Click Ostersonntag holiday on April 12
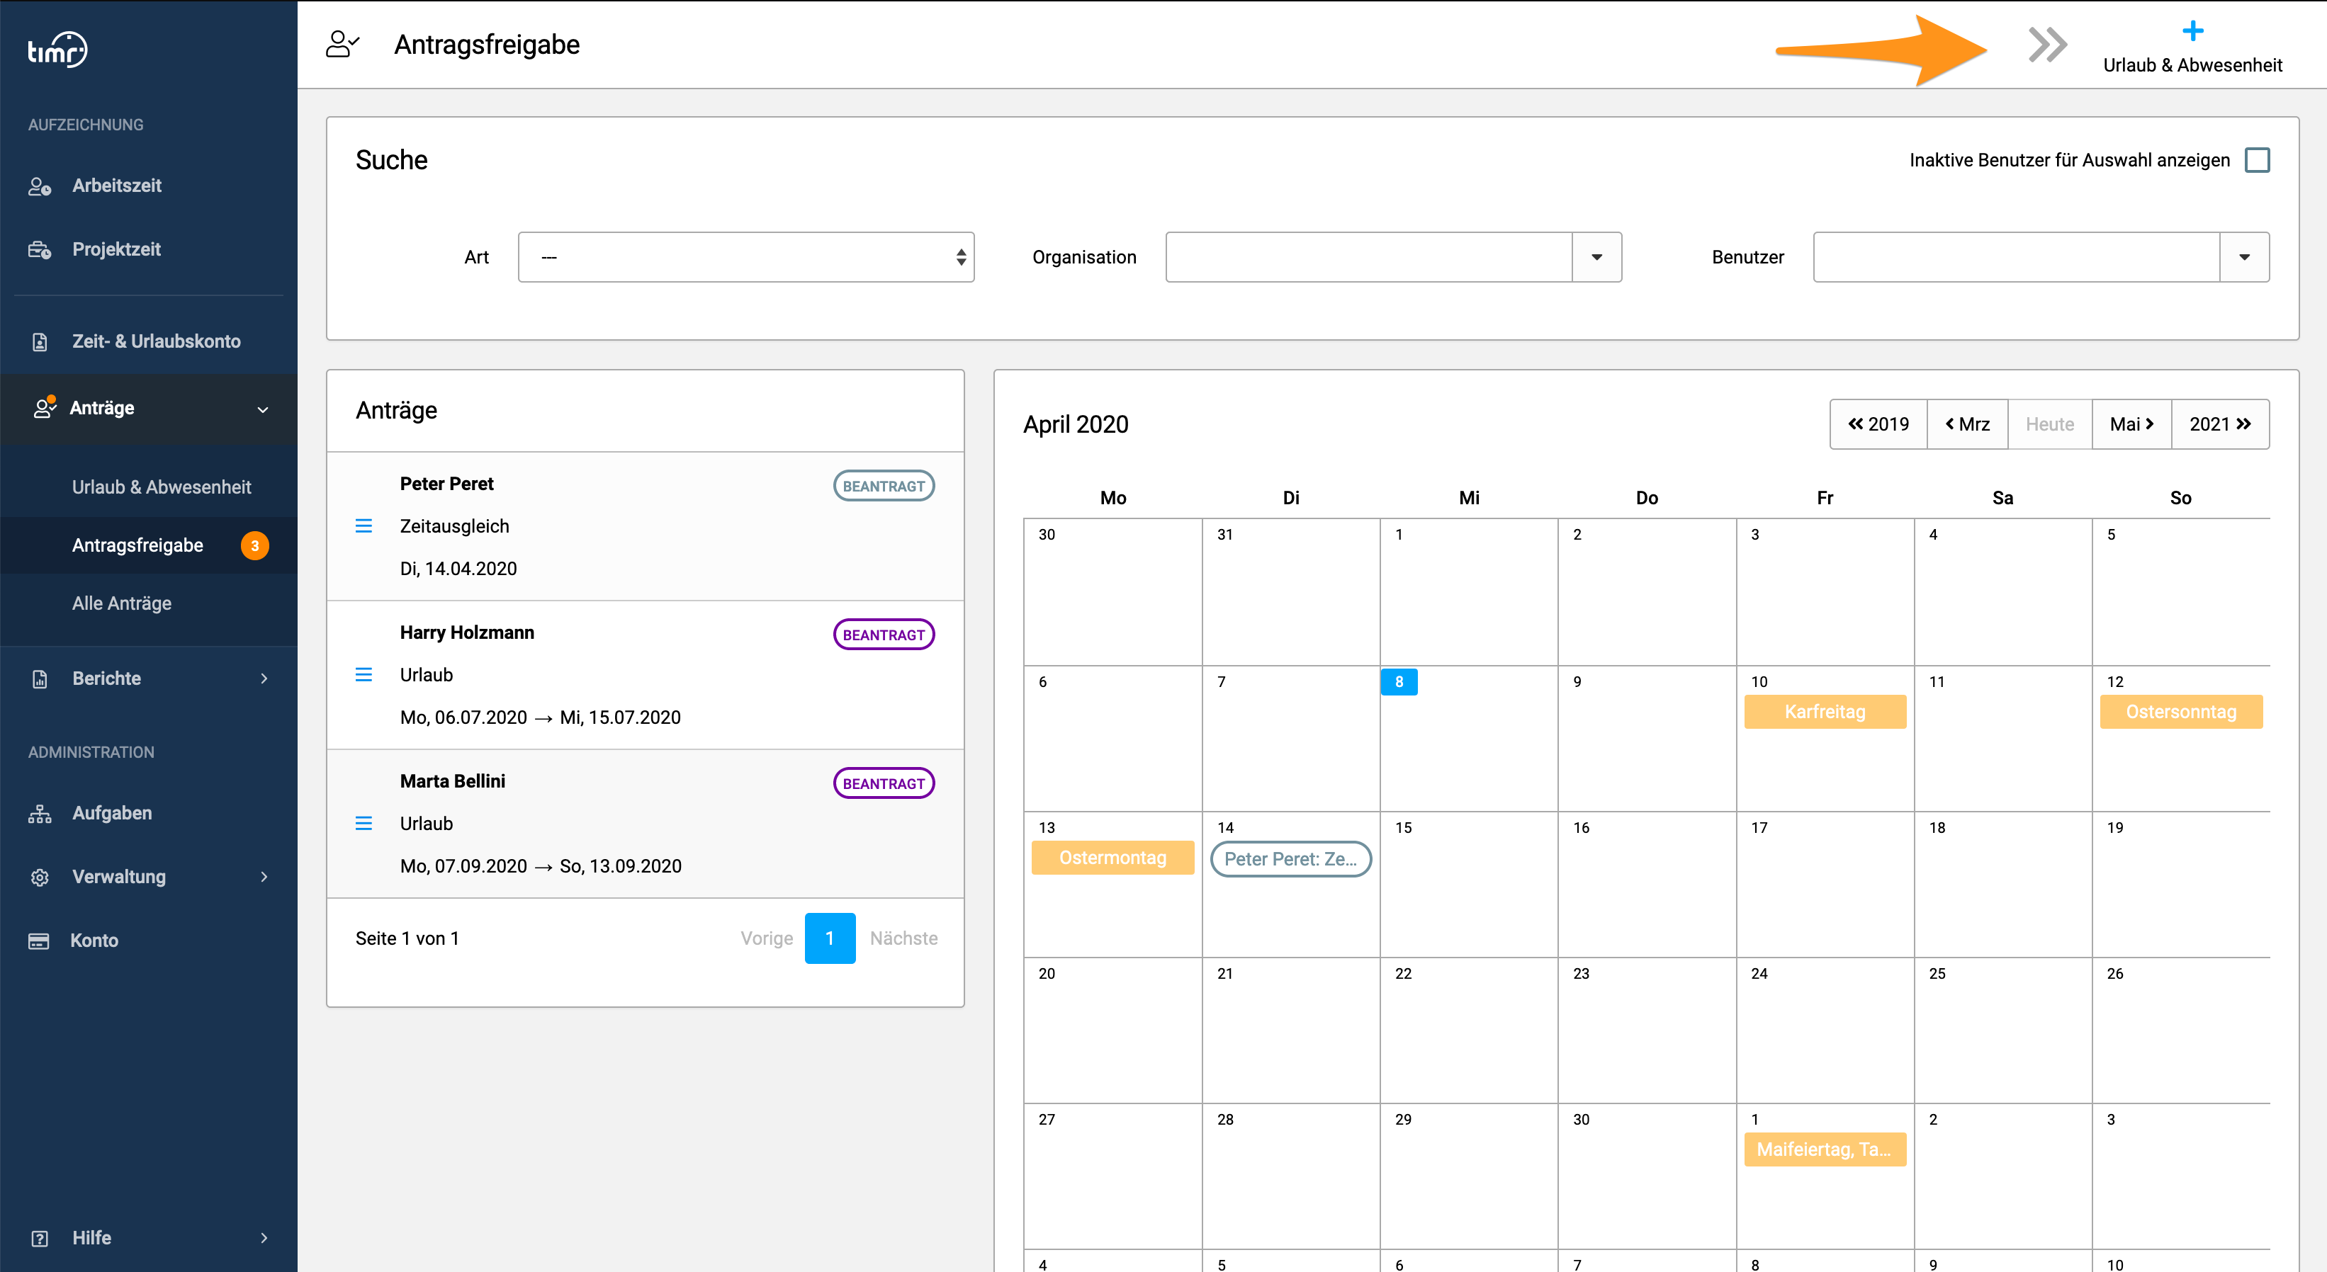The width and height of the screenshot is (2327, 1272). pyautogui.click(x=2180, y=711)
